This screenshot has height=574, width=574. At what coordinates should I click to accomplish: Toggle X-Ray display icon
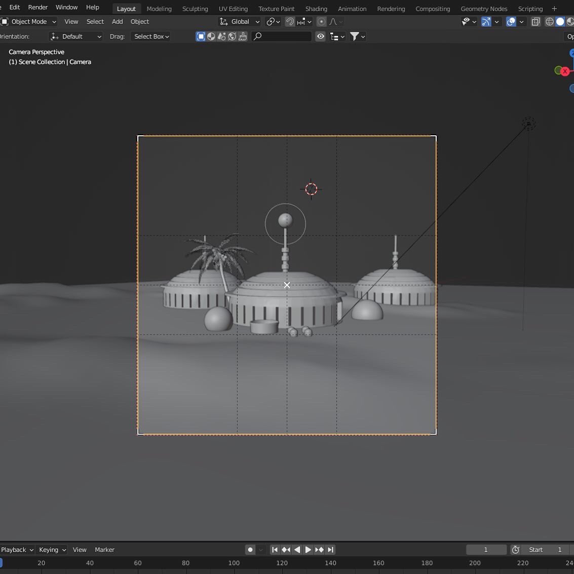point(535,22)
